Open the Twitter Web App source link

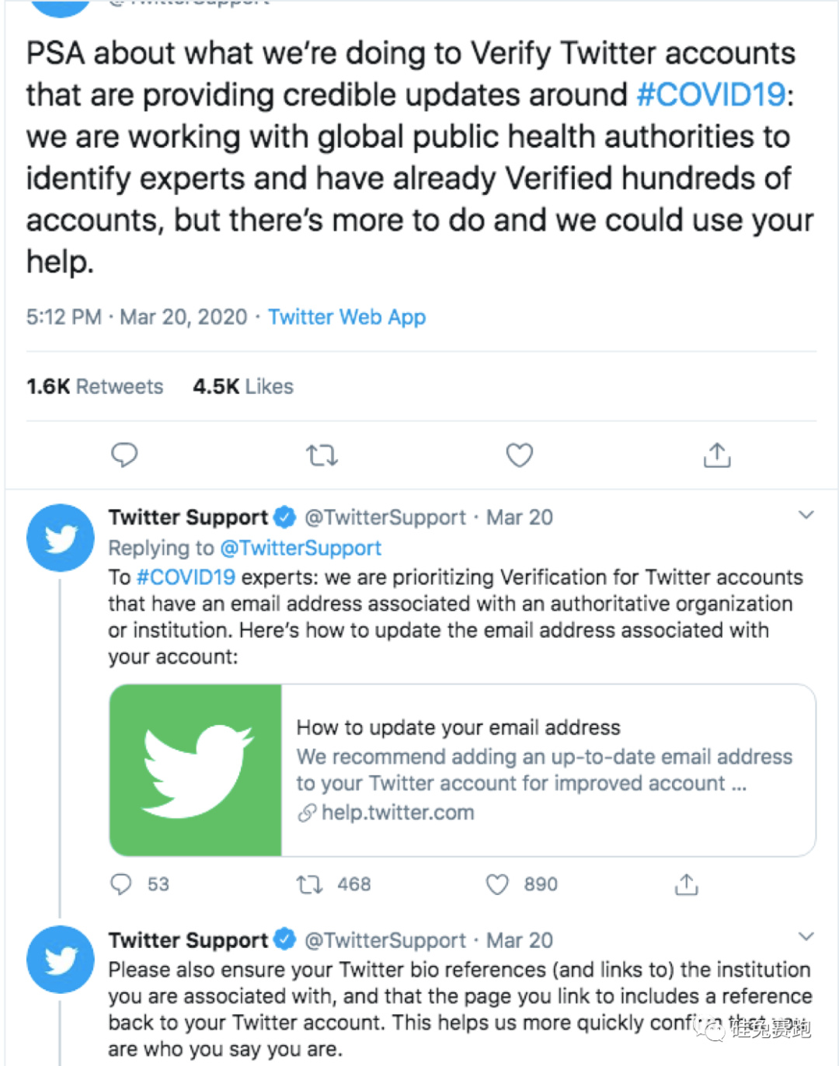[x=346, y=317]
